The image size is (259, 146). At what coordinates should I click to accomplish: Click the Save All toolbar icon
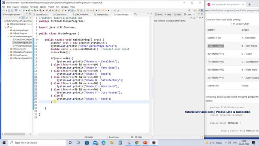[12, 11]
